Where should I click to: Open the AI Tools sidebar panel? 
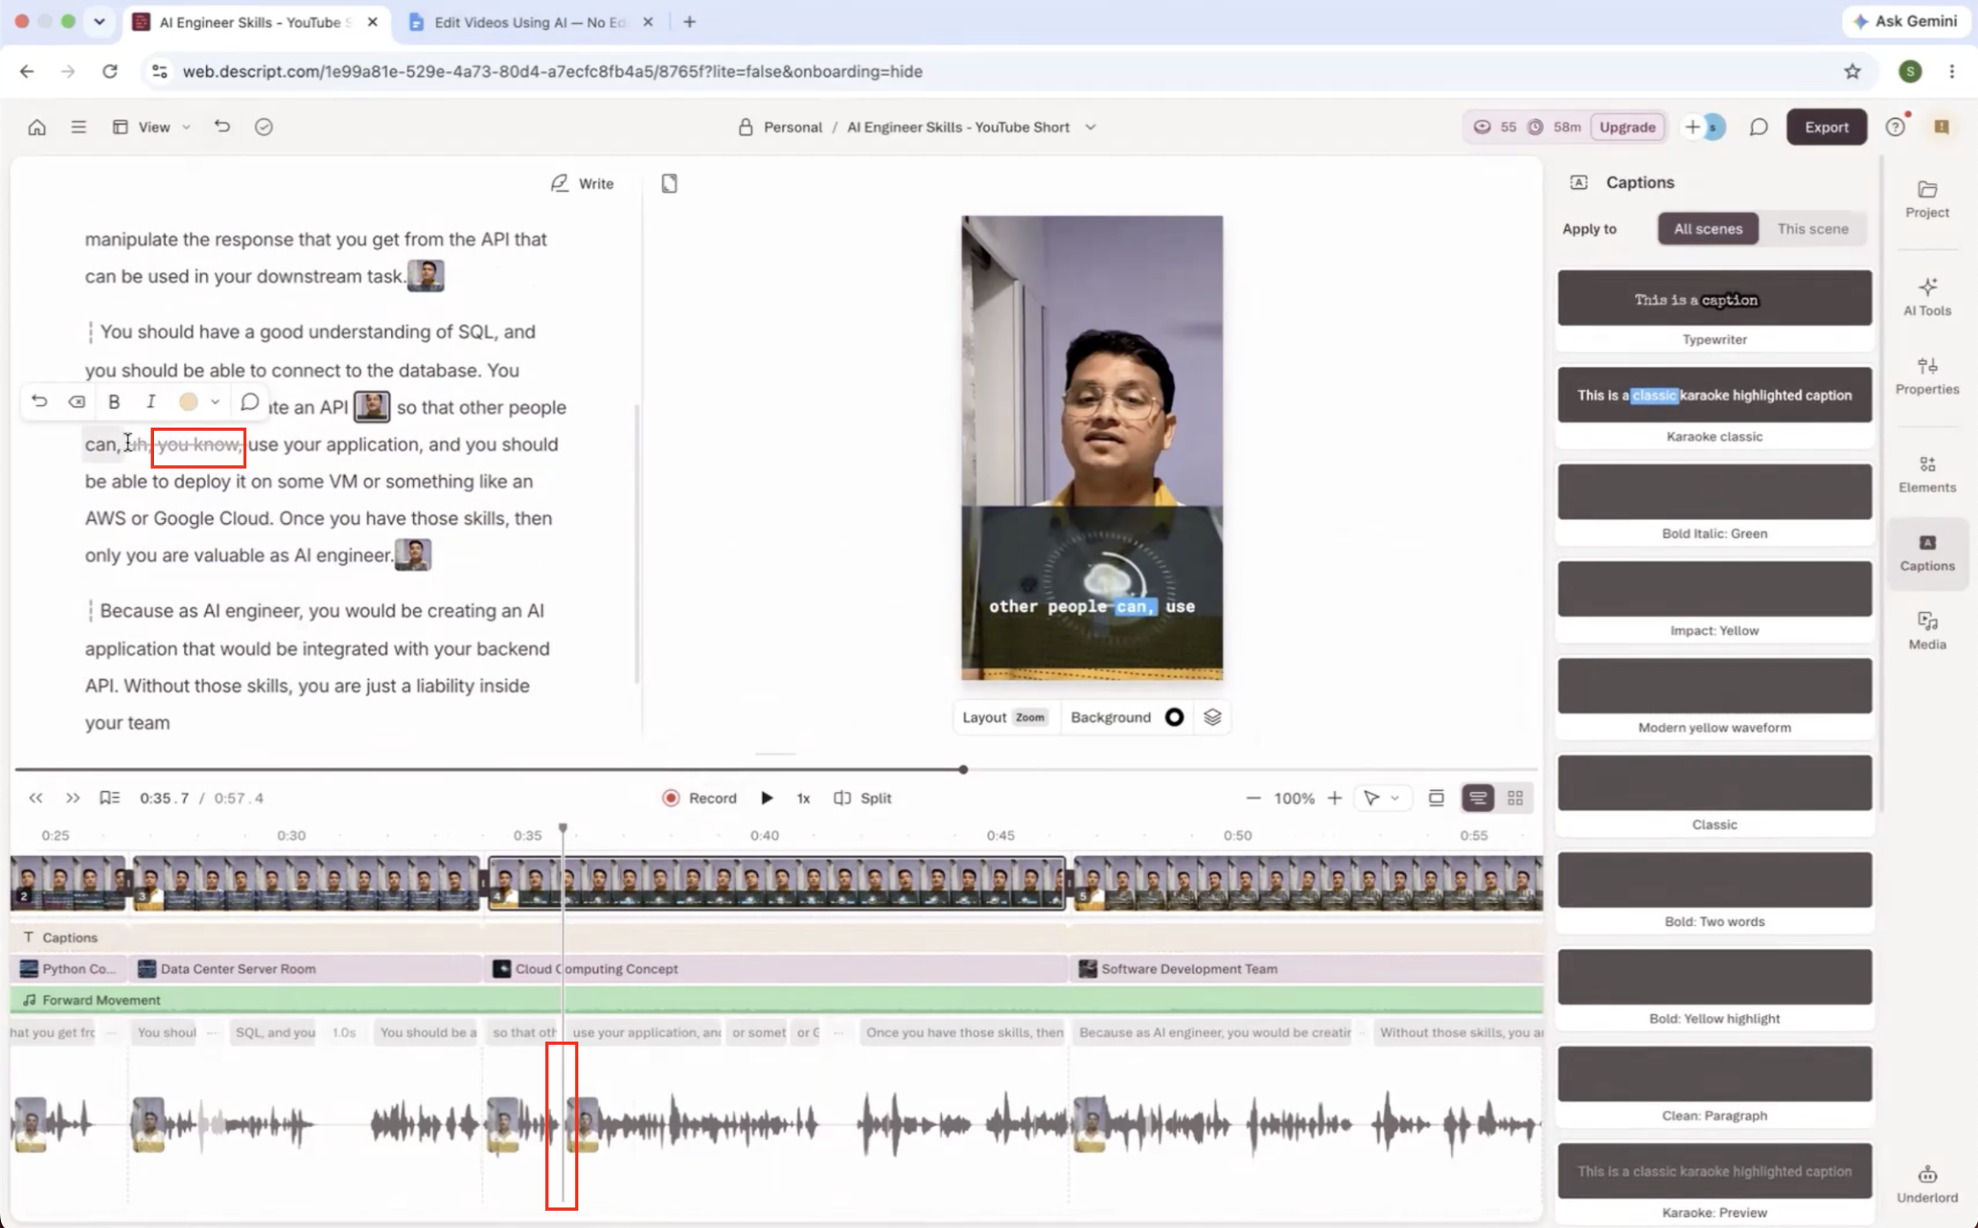pos(1927,296)
